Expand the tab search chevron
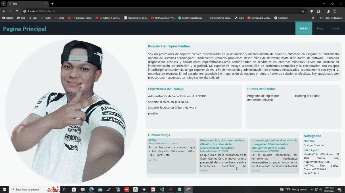The width and height of the screenshot is (345, 193). (x=4, y=4)
